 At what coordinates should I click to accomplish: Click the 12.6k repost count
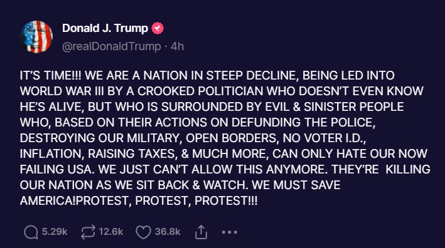click(x=111, y=232)
